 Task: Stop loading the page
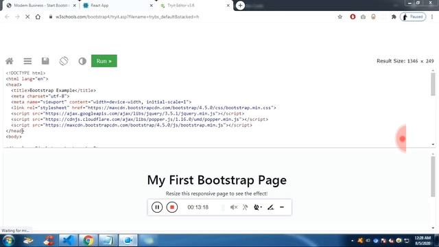pos(27,16)
